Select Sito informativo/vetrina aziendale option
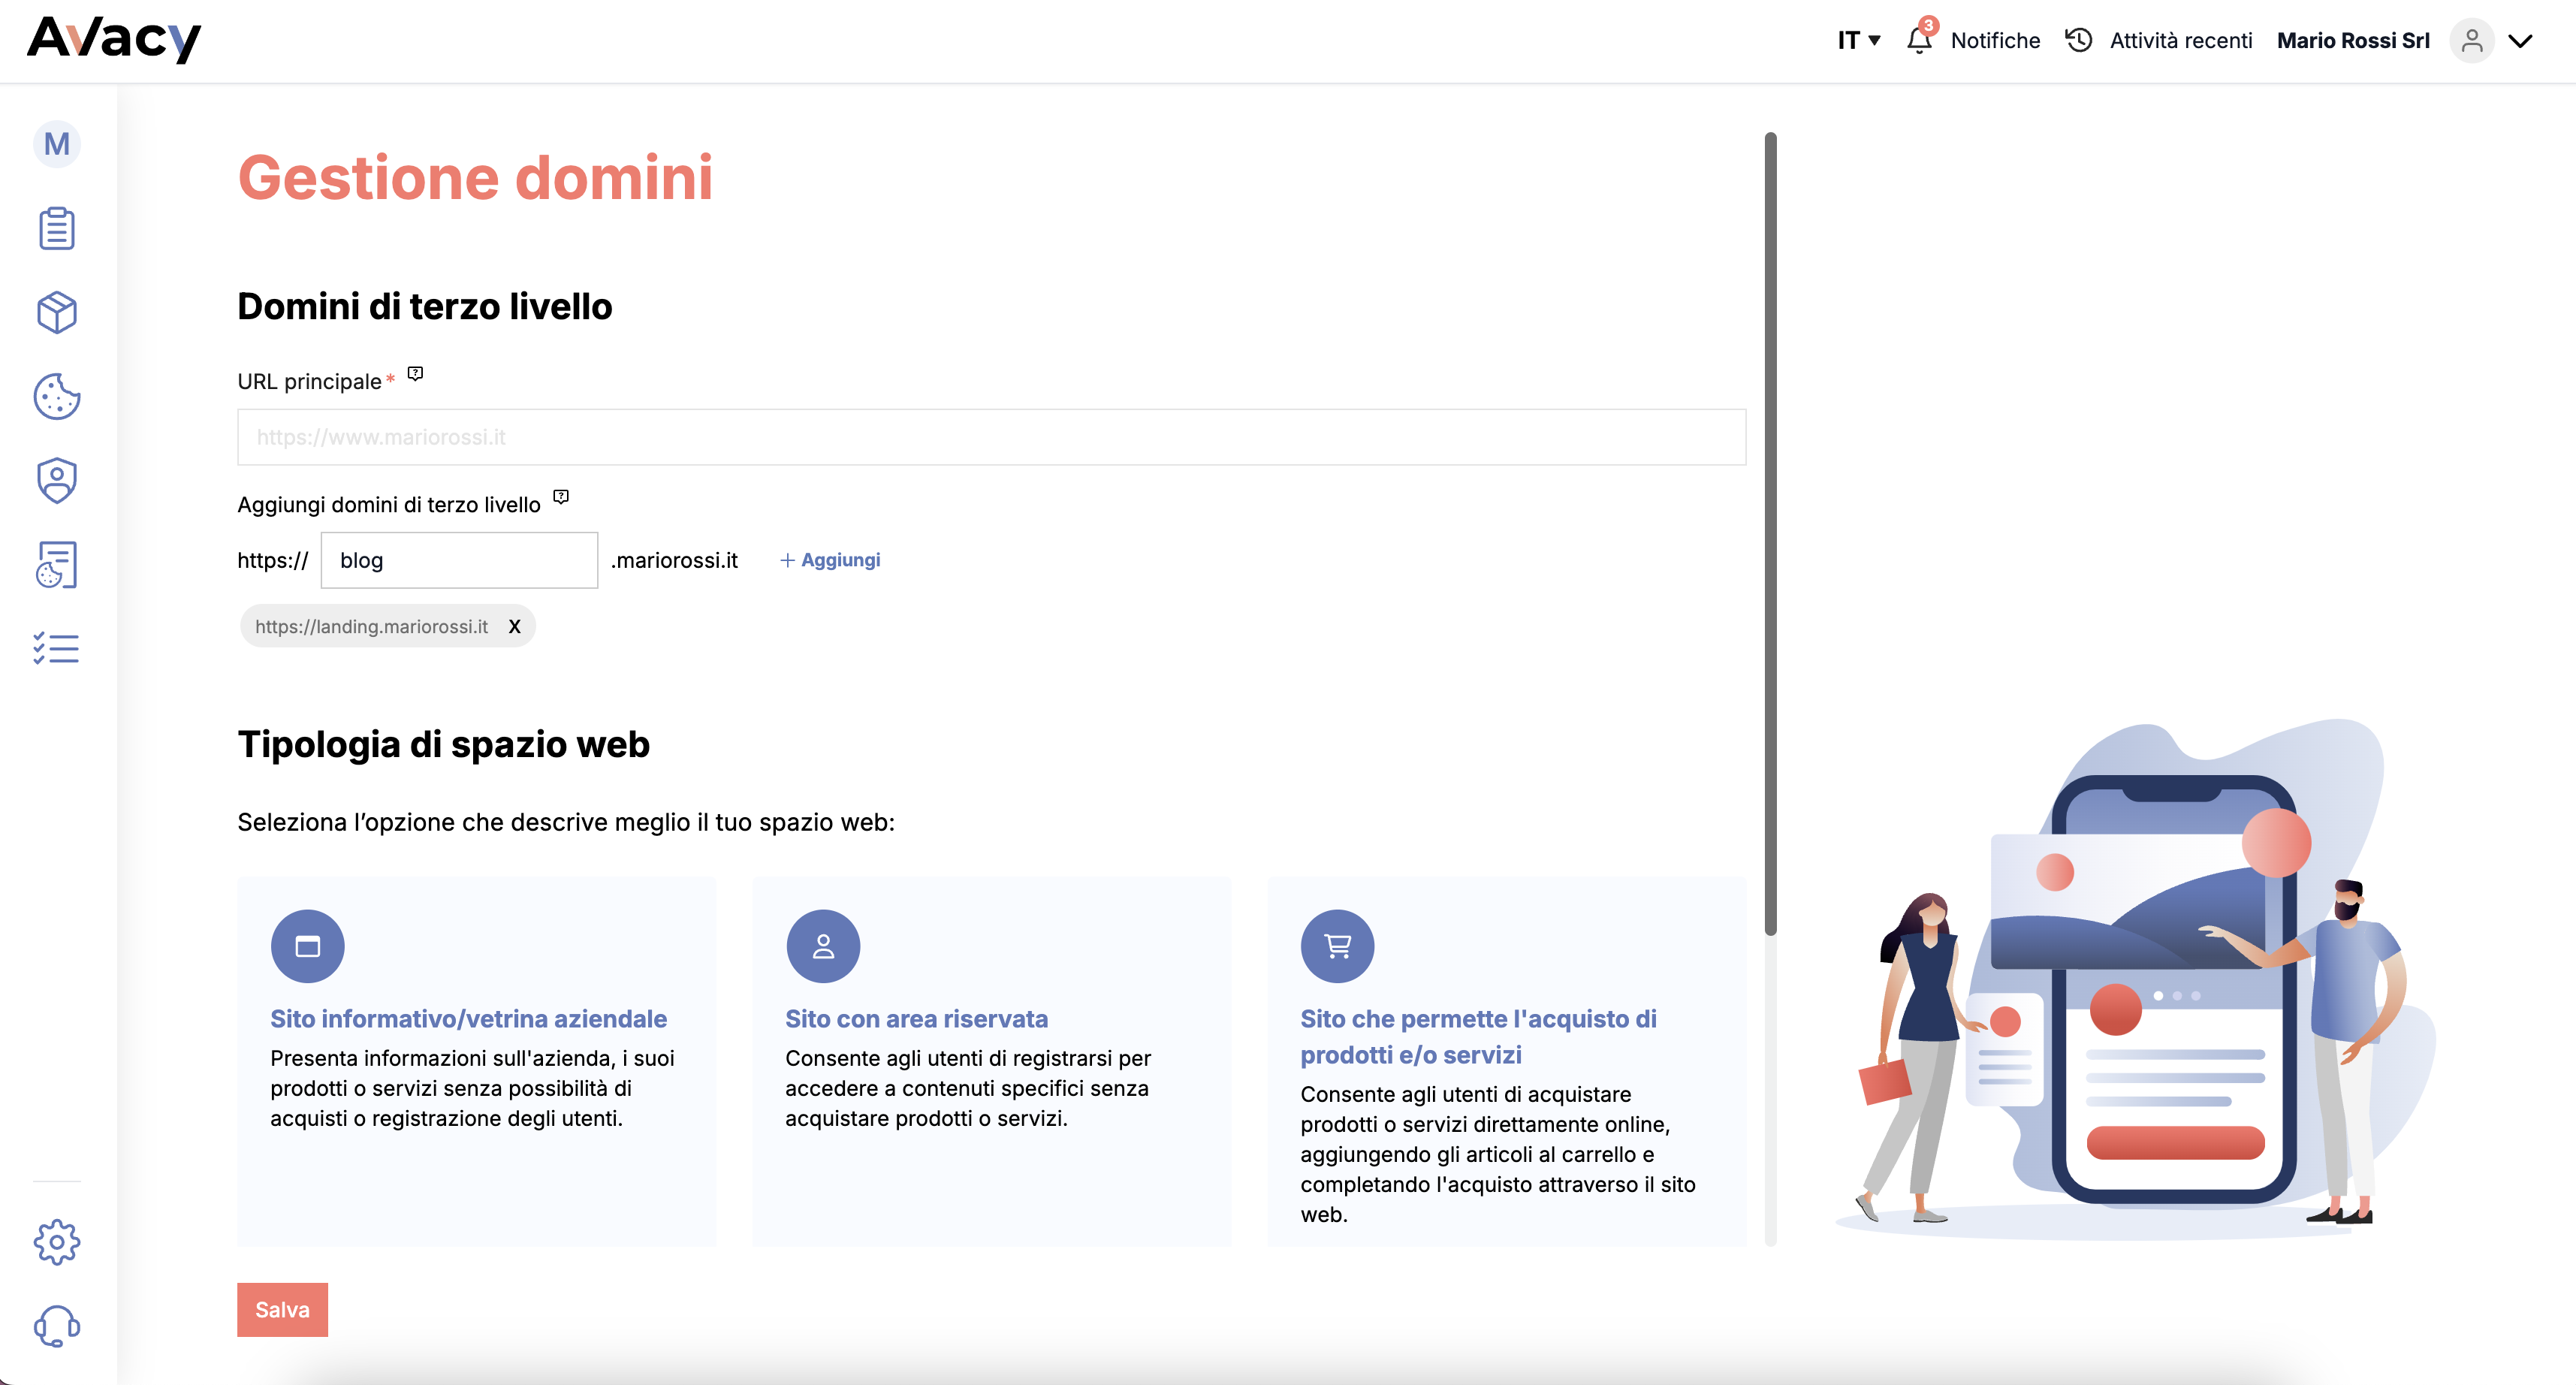2576x1385 pixels. pyautogui.click(x=477, y=1061)
